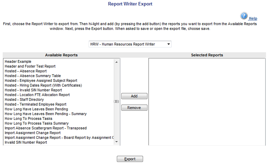The height and width of the screenshot is (166, 267).
Task: Expand the Report Writer dropdown
Action: click(x=130, y=44)
